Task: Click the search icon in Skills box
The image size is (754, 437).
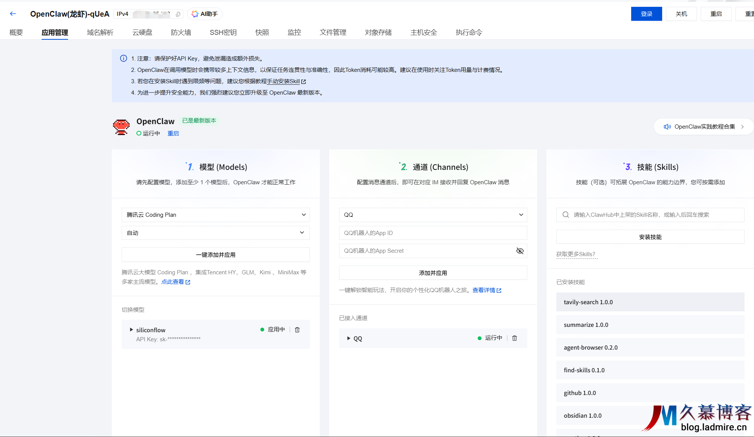Action: pyautogui.click(x=566, y=215)
